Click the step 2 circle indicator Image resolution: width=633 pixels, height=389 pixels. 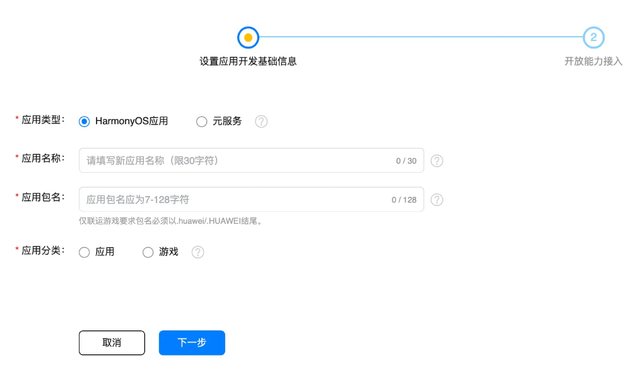[593, 37]
